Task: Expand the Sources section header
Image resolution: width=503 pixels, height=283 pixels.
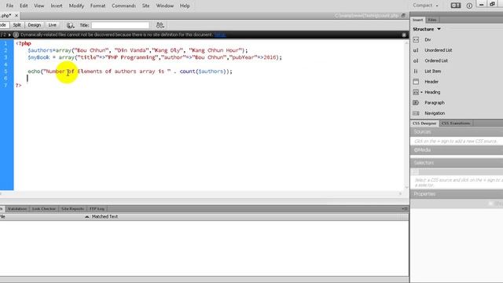Action: (457, 132)
